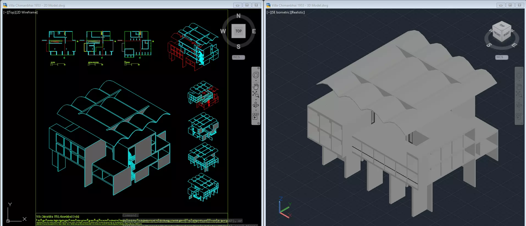Open SteeringWheel in 2D Model navigation bar

pyautogui.click(x=256, y=75)
